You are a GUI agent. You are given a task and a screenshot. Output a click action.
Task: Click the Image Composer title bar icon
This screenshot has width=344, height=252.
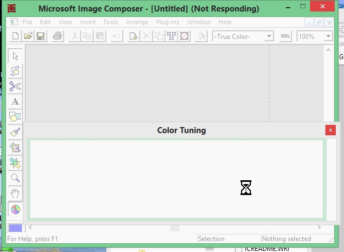(x=12, y=8)
